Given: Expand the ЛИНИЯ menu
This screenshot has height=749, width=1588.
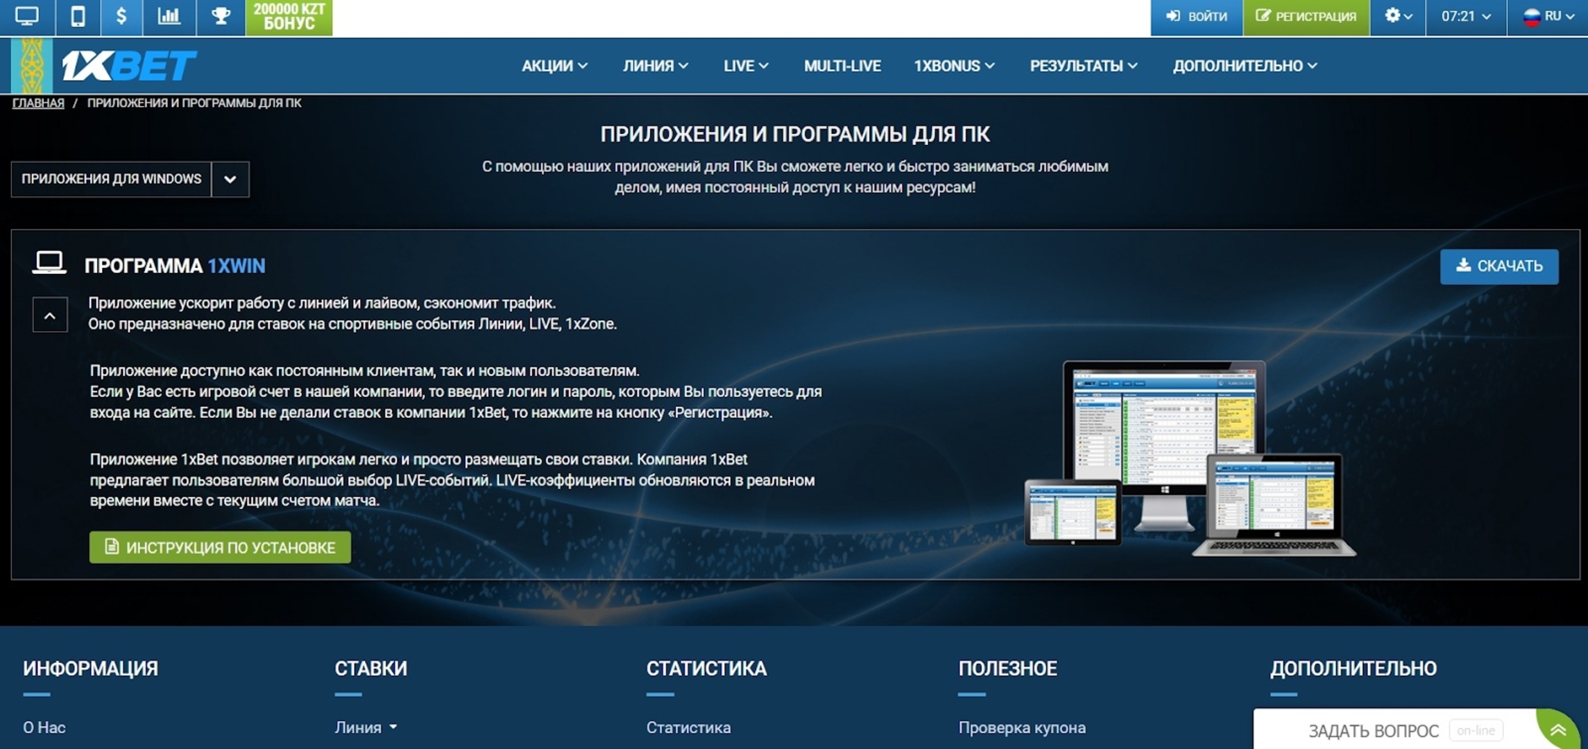Looking at the screenshot, I should [x=655, y=66].
